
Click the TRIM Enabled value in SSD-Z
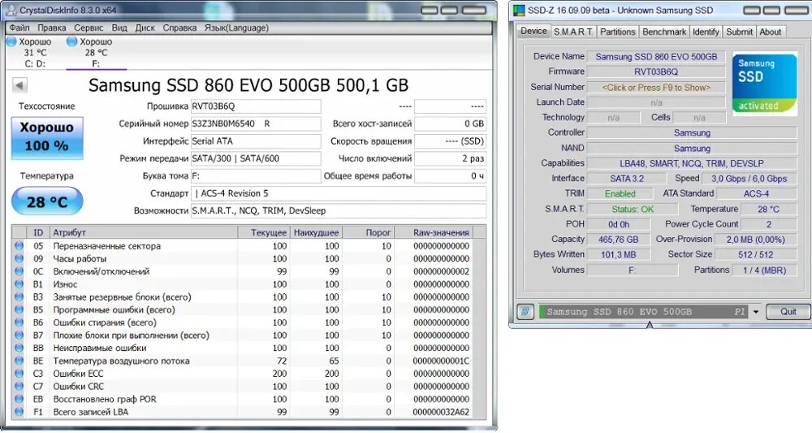[x=620, y=193]
